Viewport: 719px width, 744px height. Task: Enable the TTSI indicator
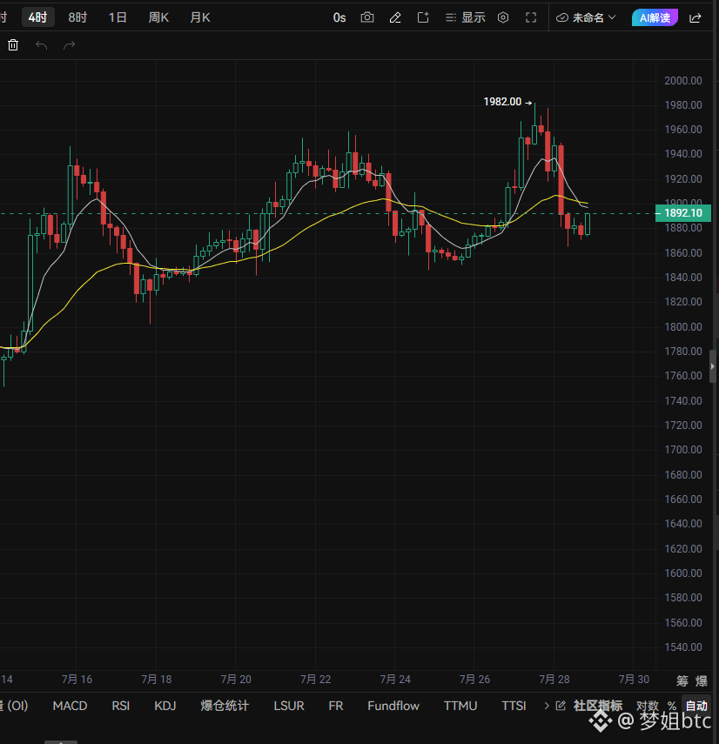(514, 706)
